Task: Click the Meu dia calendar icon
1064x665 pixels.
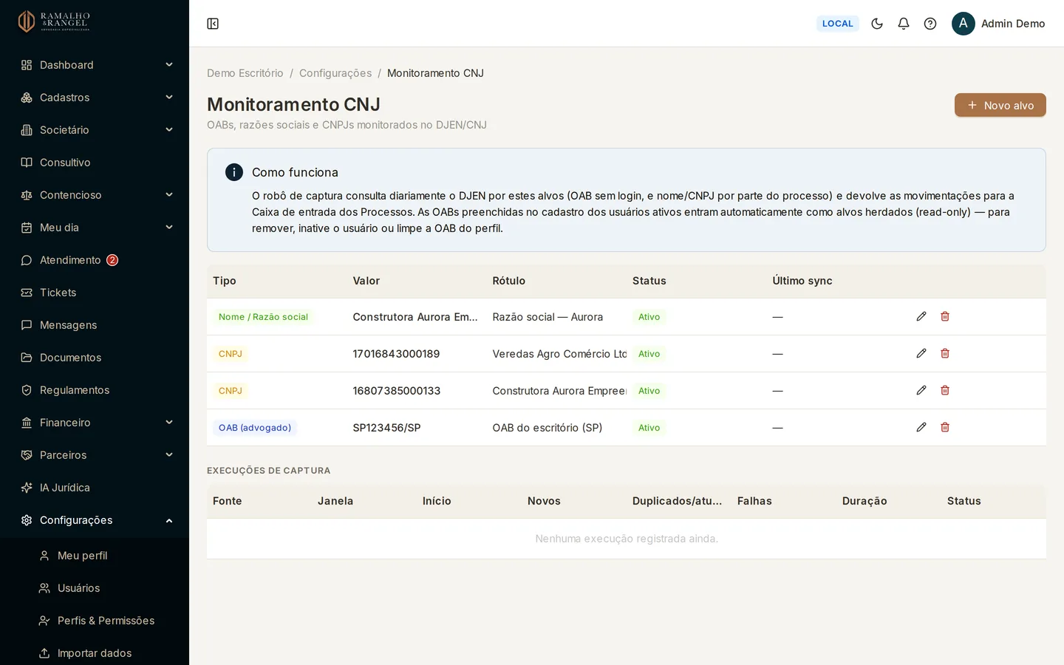Action: pyautogui.click(x=27, y=228)
